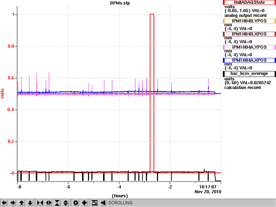Image resolution: width=276 pixels, height=207 pixels.
Task: Click the horizontal zoom-in bowtie icon
Action: (x=40, y=203)
